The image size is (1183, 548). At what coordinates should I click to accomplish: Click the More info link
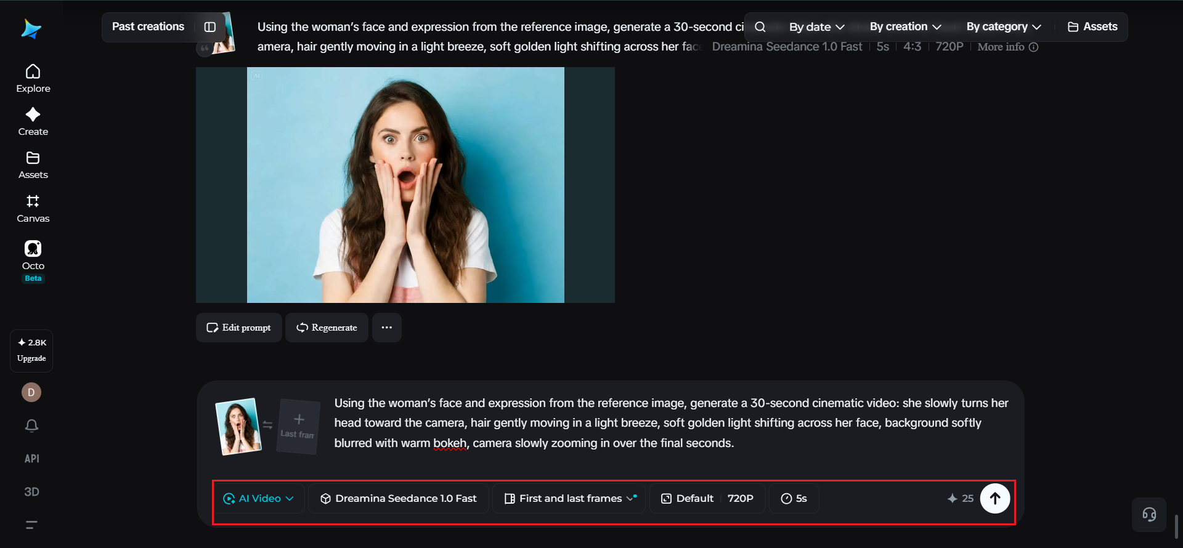click(x=1007, y=47)
